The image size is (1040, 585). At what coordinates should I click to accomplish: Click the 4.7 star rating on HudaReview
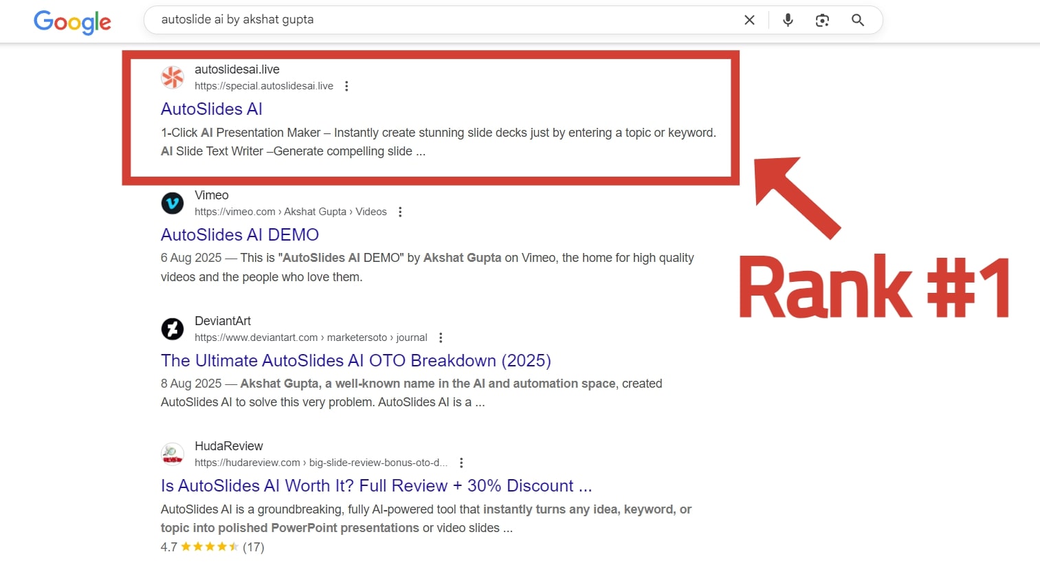pos(210,547)
